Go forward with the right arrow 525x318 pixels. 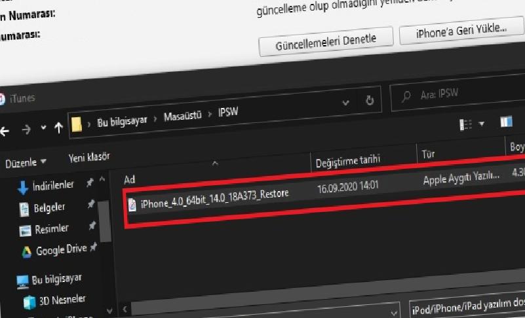26,130
